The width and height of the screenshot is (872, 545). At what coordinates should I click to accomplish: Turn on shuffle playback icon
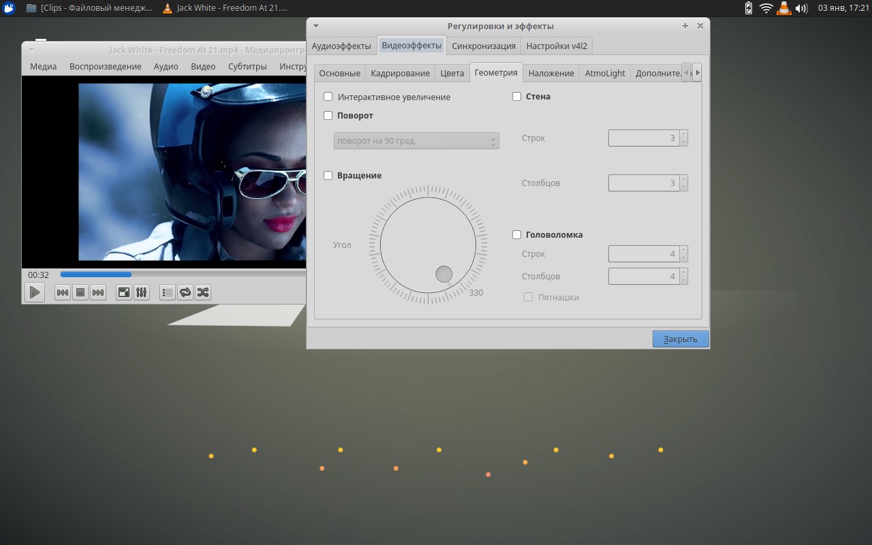click(x=202, y=292)
